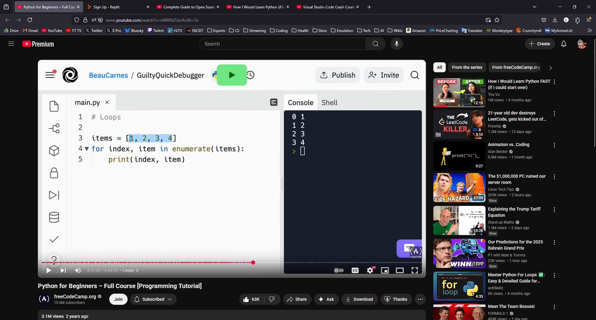Open options for the 21-year old dev video
596x320 pixels.
tap(554, 114)
